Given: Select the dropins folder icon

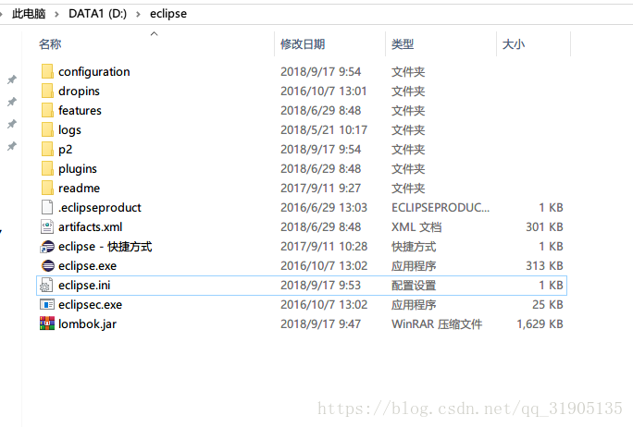Looking at the screenshot, I should tap(47, 91).
